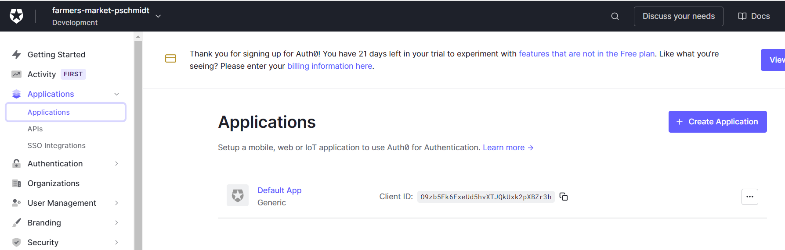The width and height of the screenshot is (785, 250).
Task: Open the Security menu item
Action: pos(43,242)
